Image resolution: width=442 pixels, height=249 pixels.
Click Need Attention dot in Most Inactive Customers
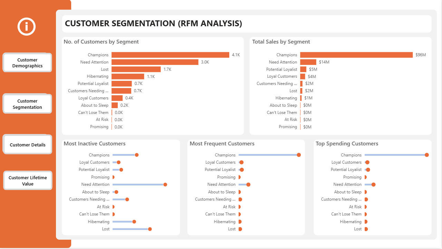pos(165,184)
